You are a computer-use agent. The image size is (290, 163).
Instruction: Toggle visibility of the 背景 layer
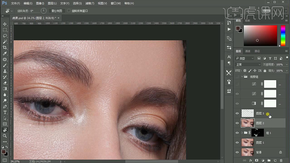pos(237,152)
